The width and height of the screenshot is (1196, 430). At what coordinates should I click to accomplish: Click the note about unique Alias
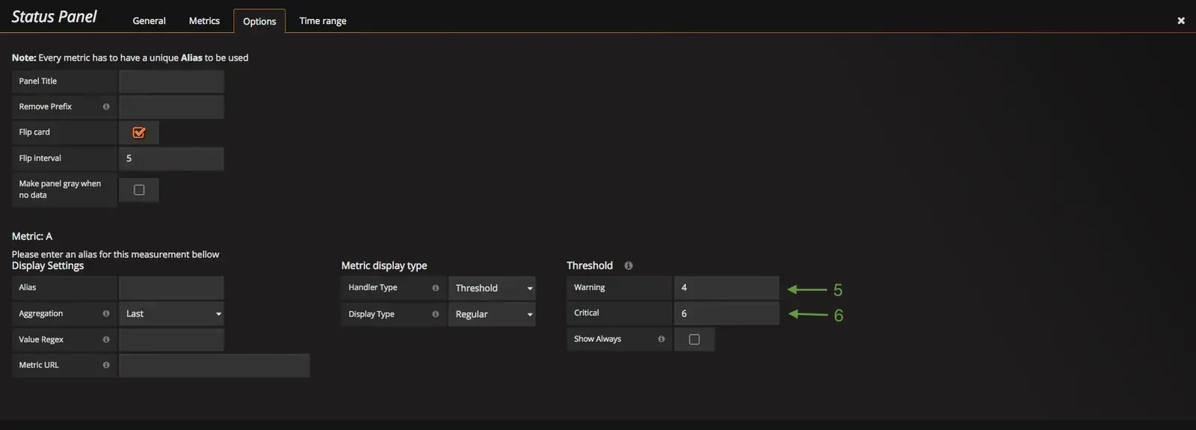[x=130, y=58]
